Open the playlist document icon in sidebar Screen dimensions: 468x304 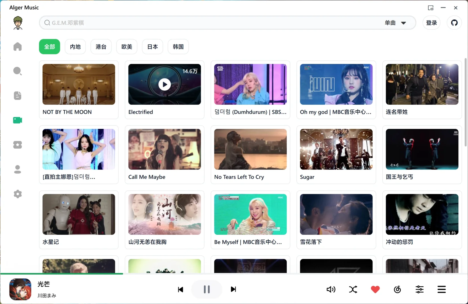[x=17, y=96]
